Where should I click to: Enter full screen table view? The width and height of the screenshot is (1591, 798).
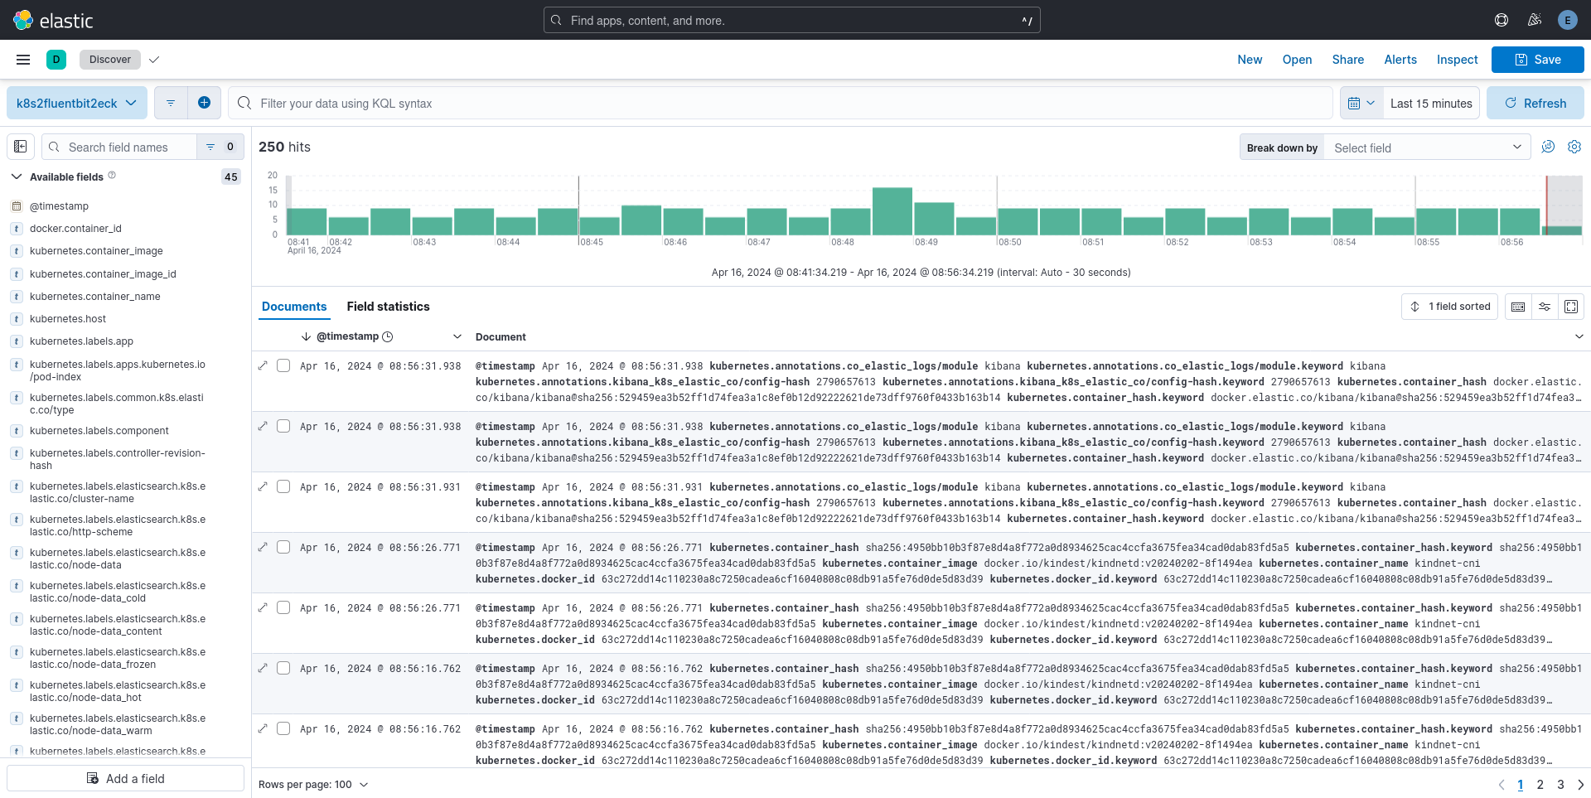pos(1571,307)
